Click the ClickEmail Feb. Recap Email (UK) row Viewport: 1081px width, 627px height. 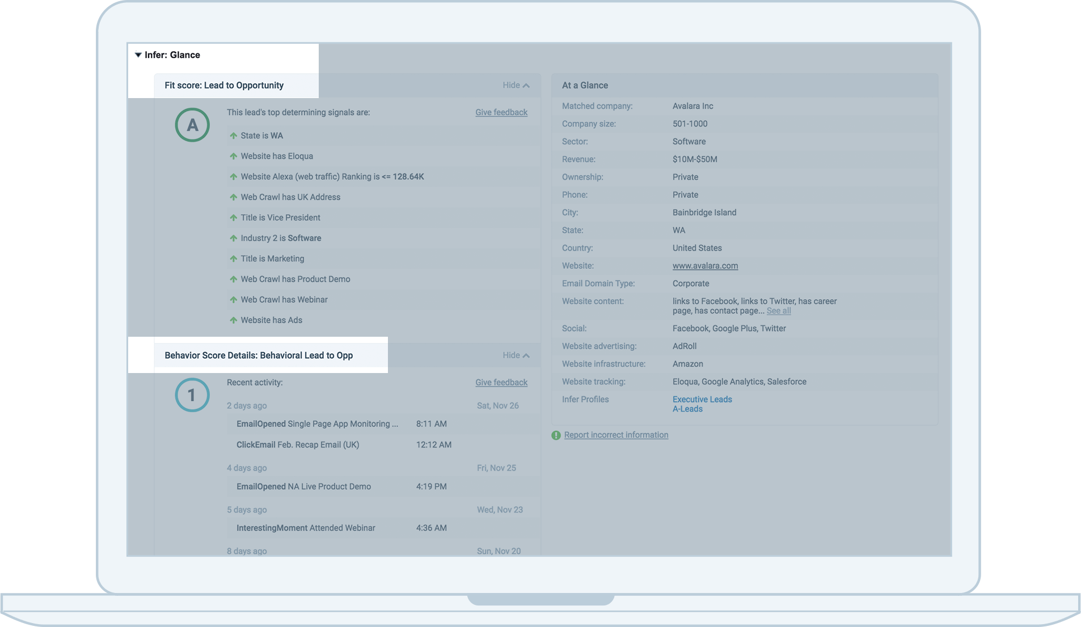383,445
